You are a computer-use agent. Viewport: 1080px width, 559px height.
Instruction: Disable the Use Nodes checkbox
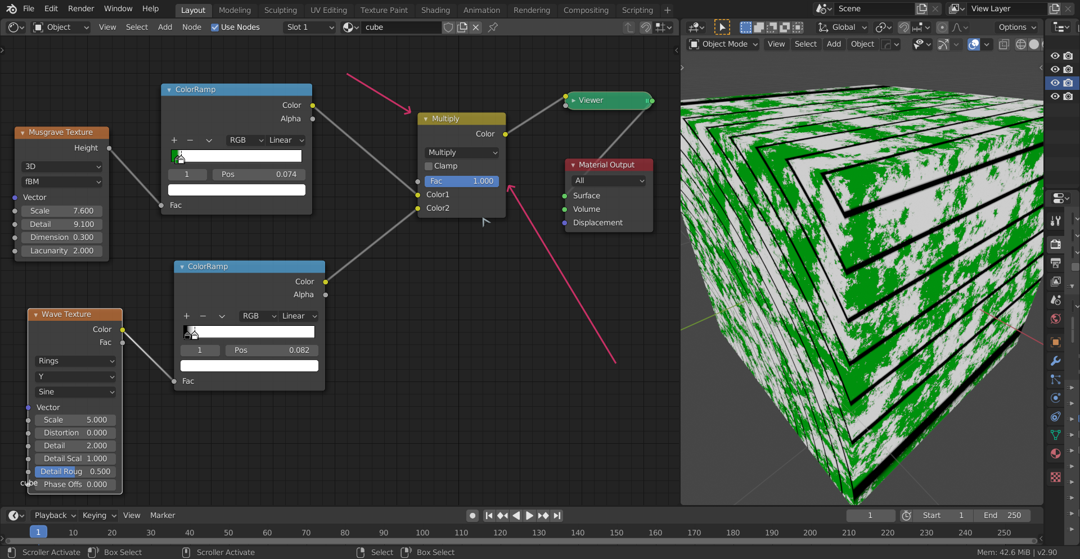point(215,27)
